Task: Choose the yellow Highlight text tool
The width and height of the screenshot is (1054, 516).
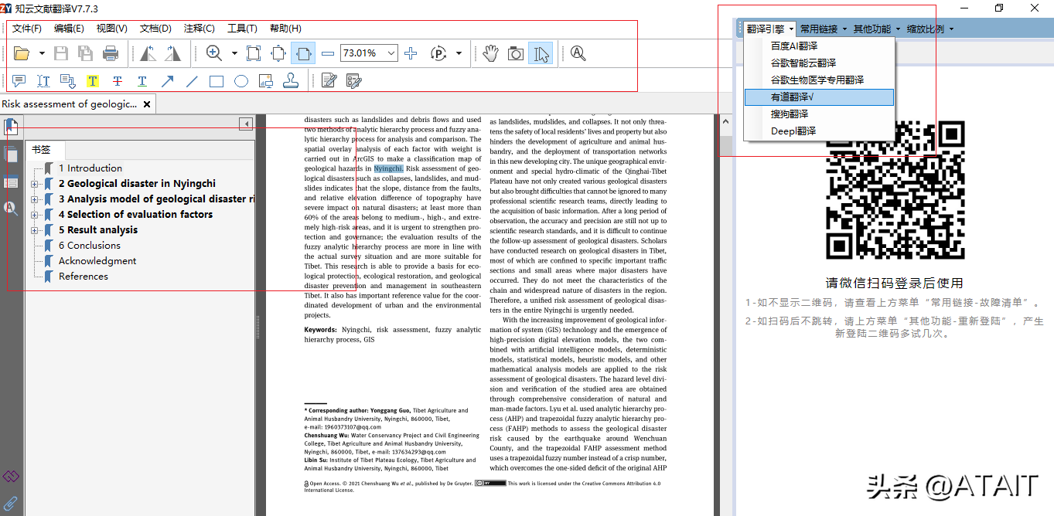Action: [93, 80]
